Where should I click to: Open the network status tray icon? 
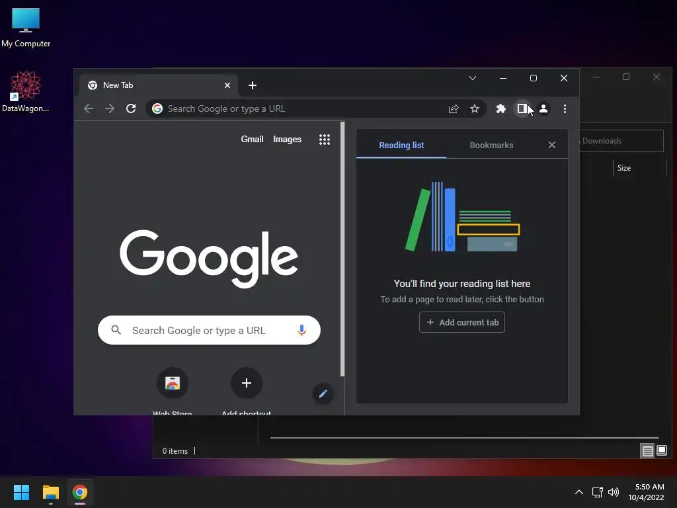[x=598, y=492]
